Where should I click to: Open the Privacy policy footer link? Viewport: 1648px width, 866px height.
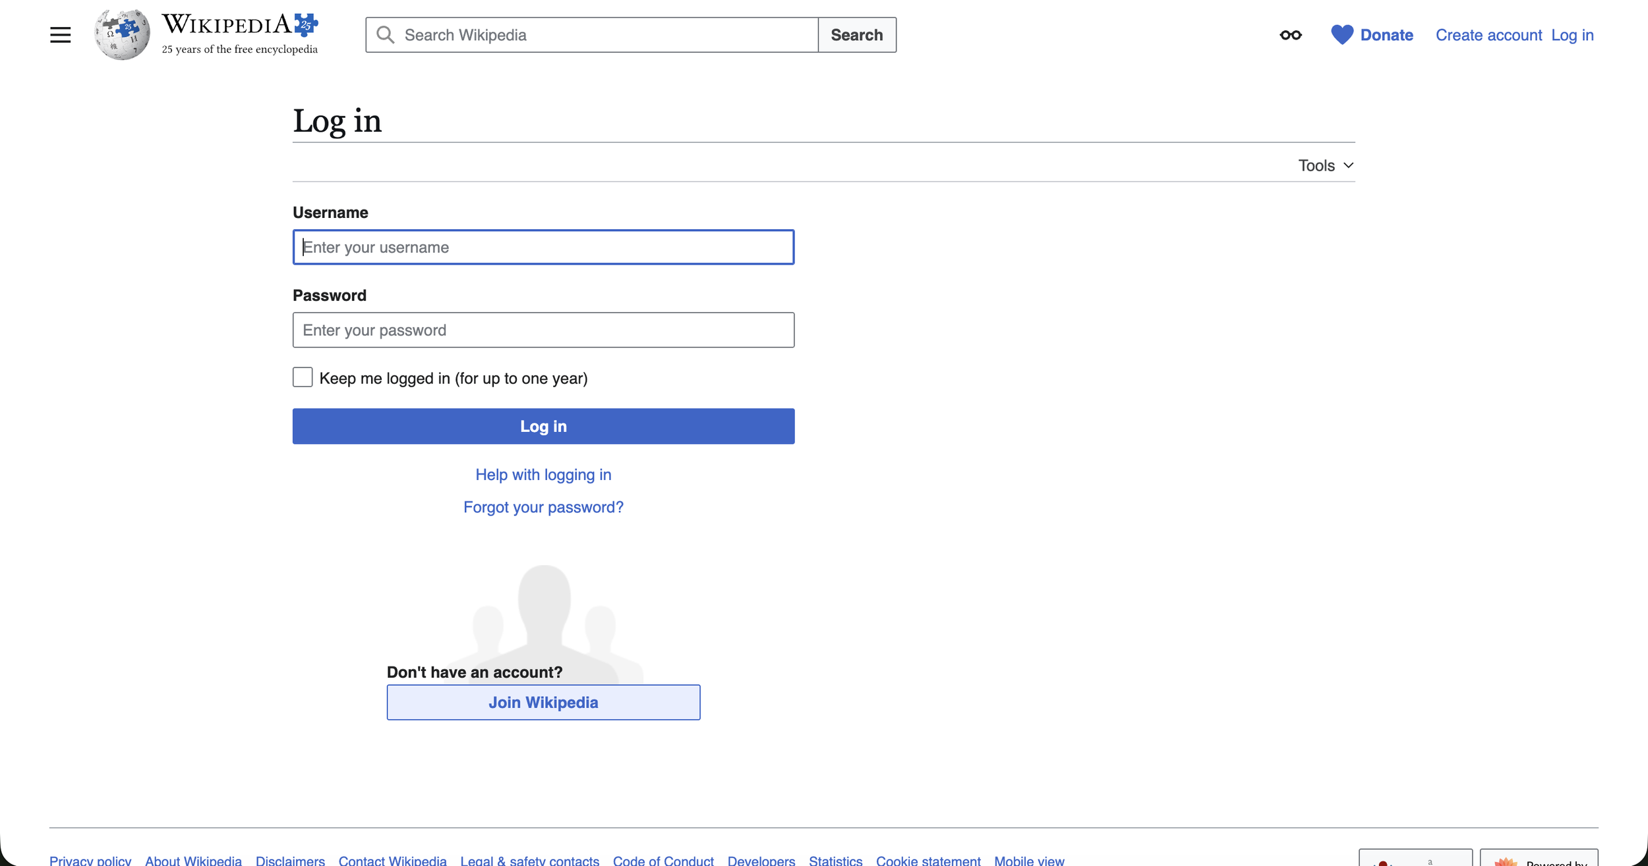click(x=90, y=860)
